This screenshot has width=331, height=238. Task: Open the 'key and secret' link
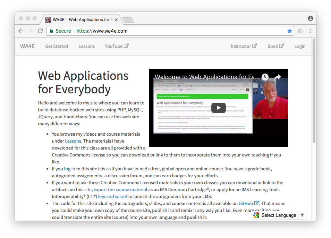point(113,197)
